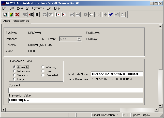Open the Help menu

pos(57,8)
